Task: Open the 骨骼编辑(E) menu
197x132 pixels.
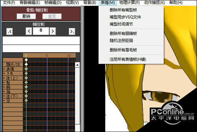Action: 30,3
